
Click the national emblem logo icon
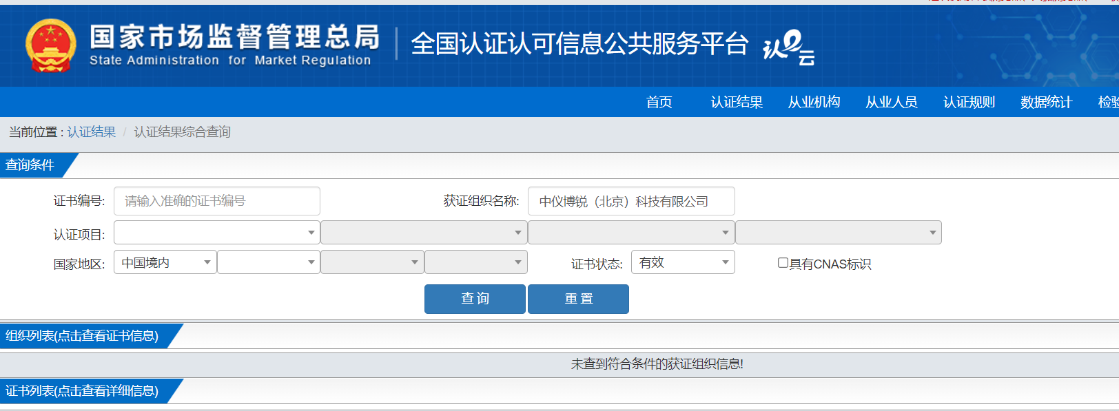(51, 45)
